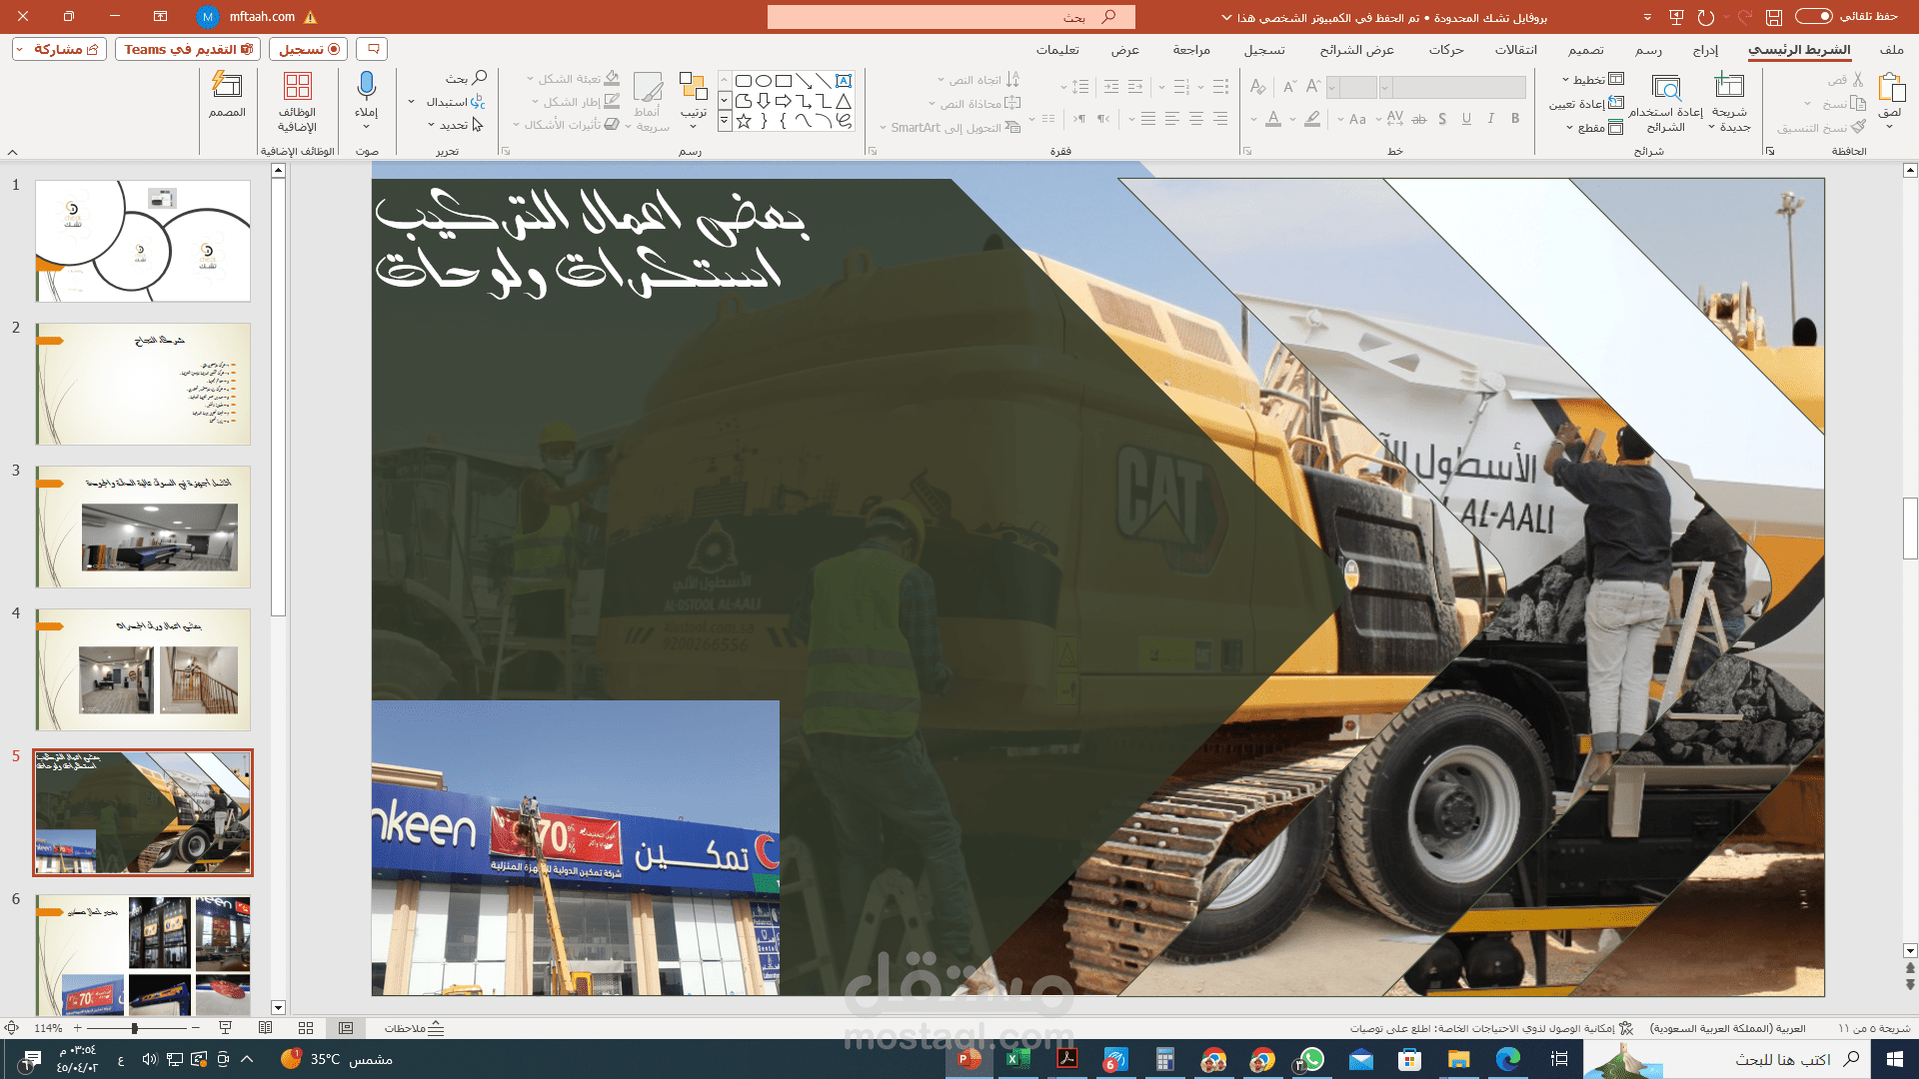Apply strikethrough (ab) formatting

1419,119
